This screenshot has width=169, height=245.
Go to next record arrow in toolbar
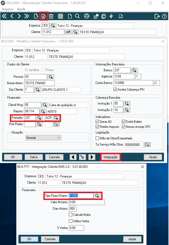[x=19, y=16]
